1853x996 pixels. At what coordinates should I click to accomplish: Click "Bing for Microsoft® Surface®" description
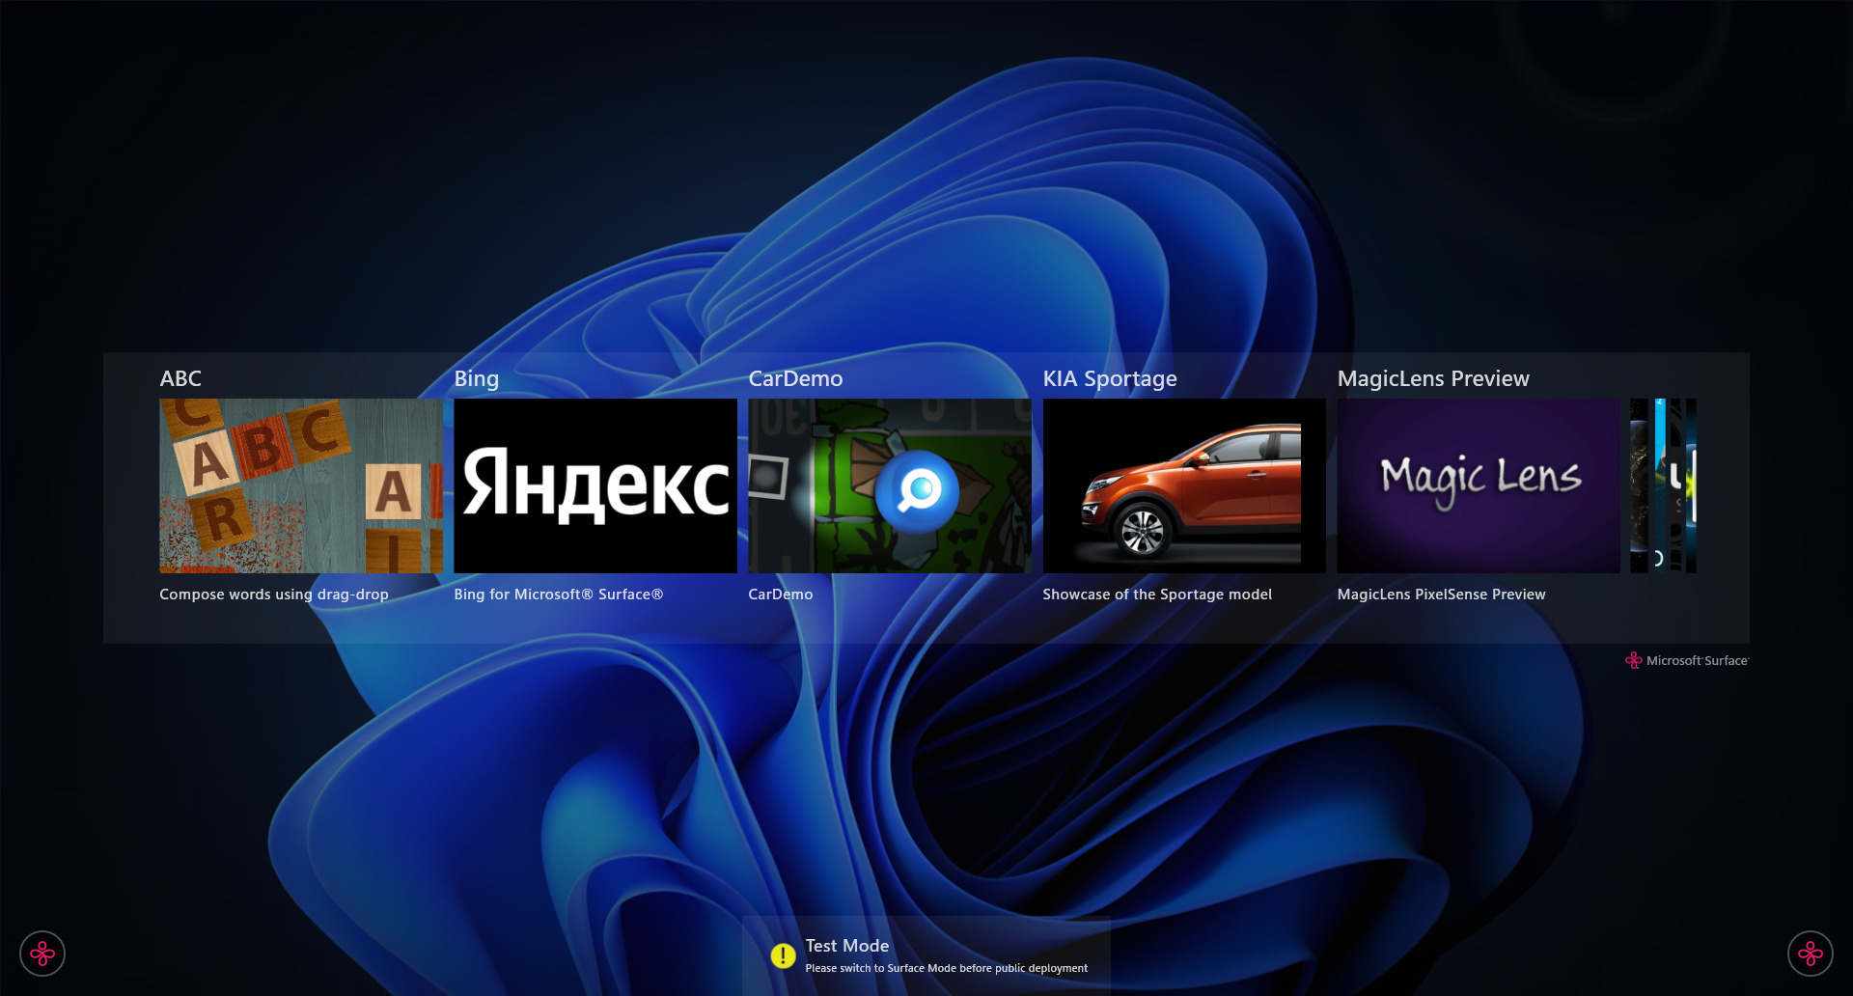click(559, 595)
